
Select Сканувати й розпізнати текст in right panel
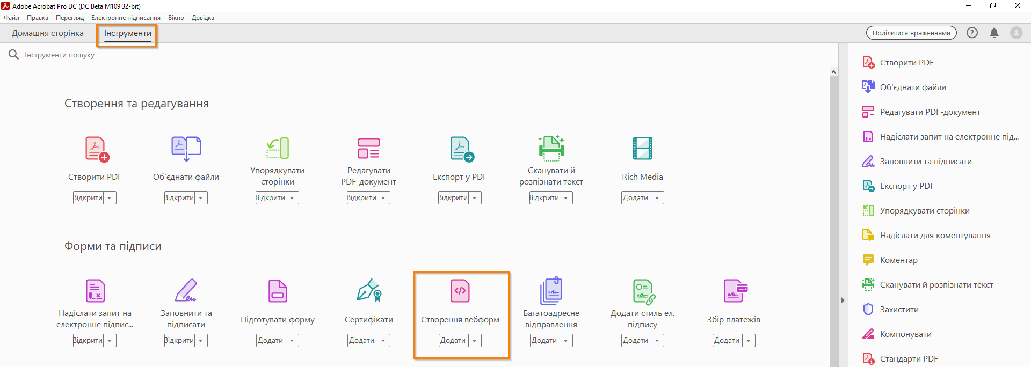(927, 284)
